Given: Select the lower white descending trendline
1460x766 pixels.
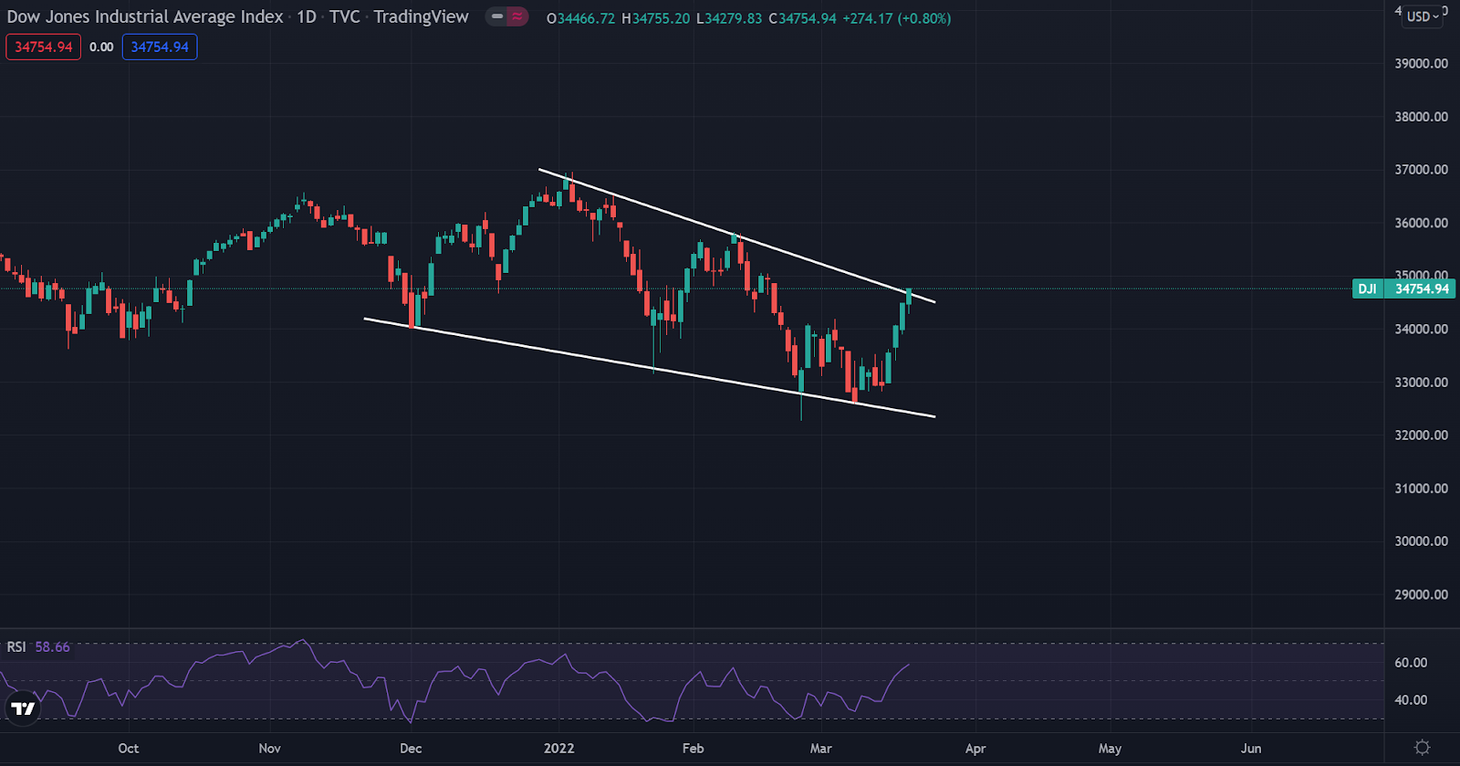Looking at the screenshot, I should point(650,368).
